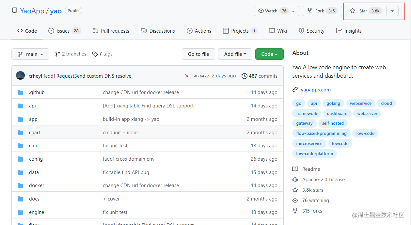Click the .github folder icon
Viewport: 411px width, 225px height.
click(x=21, y=92)
